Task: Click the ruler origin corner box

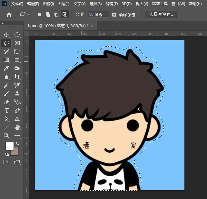Action: click(26, 33)
